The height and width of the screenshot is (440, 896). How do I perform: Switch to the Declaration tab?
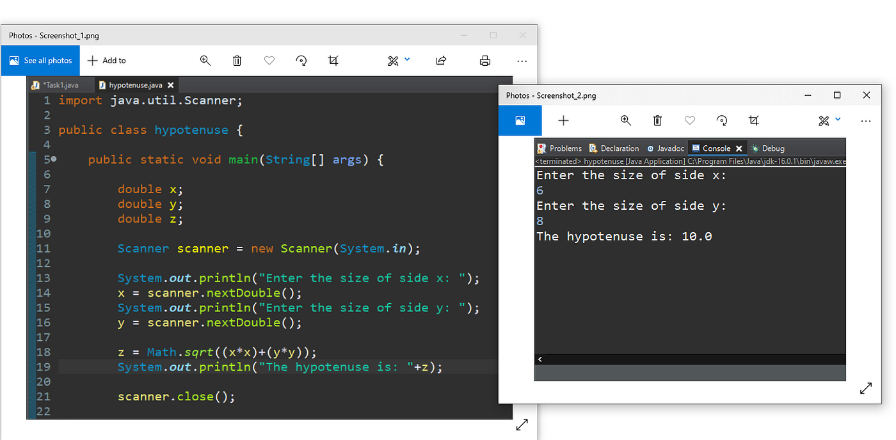(x=614, y=148)
